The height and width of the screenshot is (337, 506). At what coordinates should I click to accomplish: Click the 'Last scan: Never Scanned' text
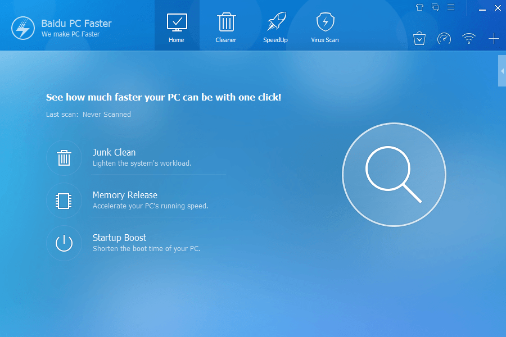point(88,115)
